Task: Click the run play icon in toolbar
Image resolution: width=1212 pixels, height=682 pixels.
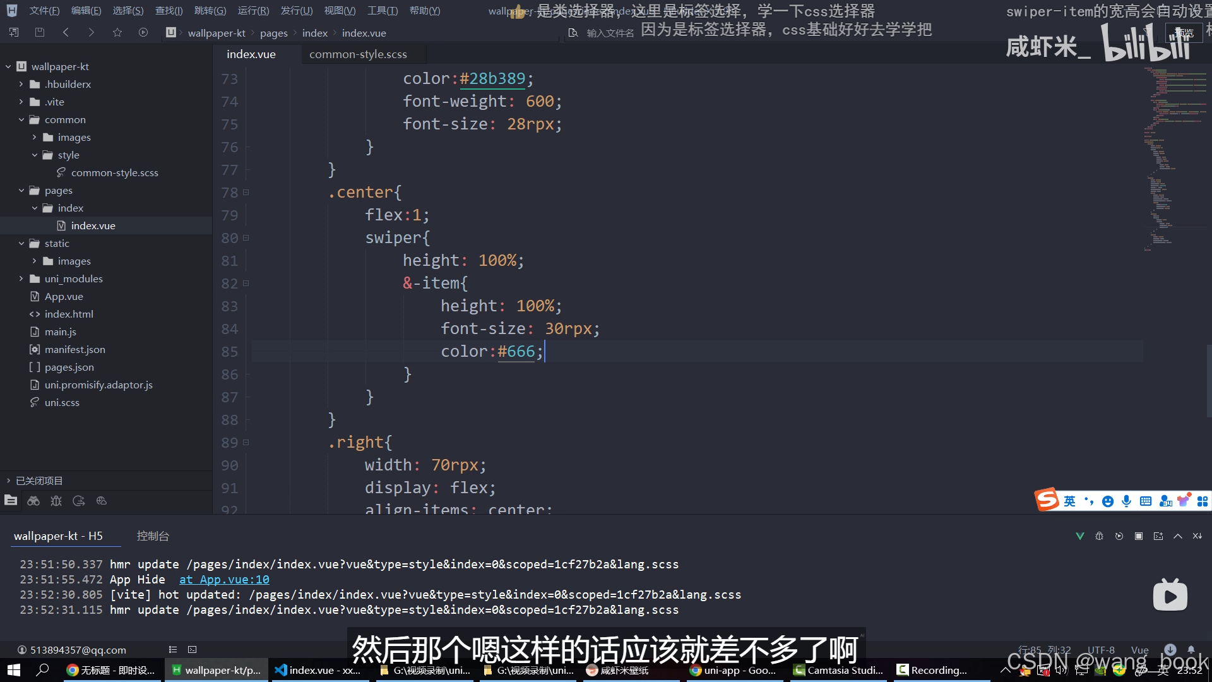Action: [143, 32]
